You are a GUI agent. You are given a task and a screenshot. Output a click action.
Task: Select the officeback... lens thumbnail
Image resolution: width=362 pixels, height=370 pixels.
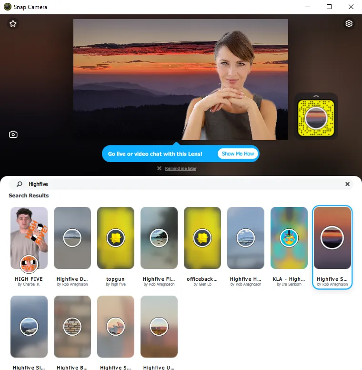[x=202, y=238]
